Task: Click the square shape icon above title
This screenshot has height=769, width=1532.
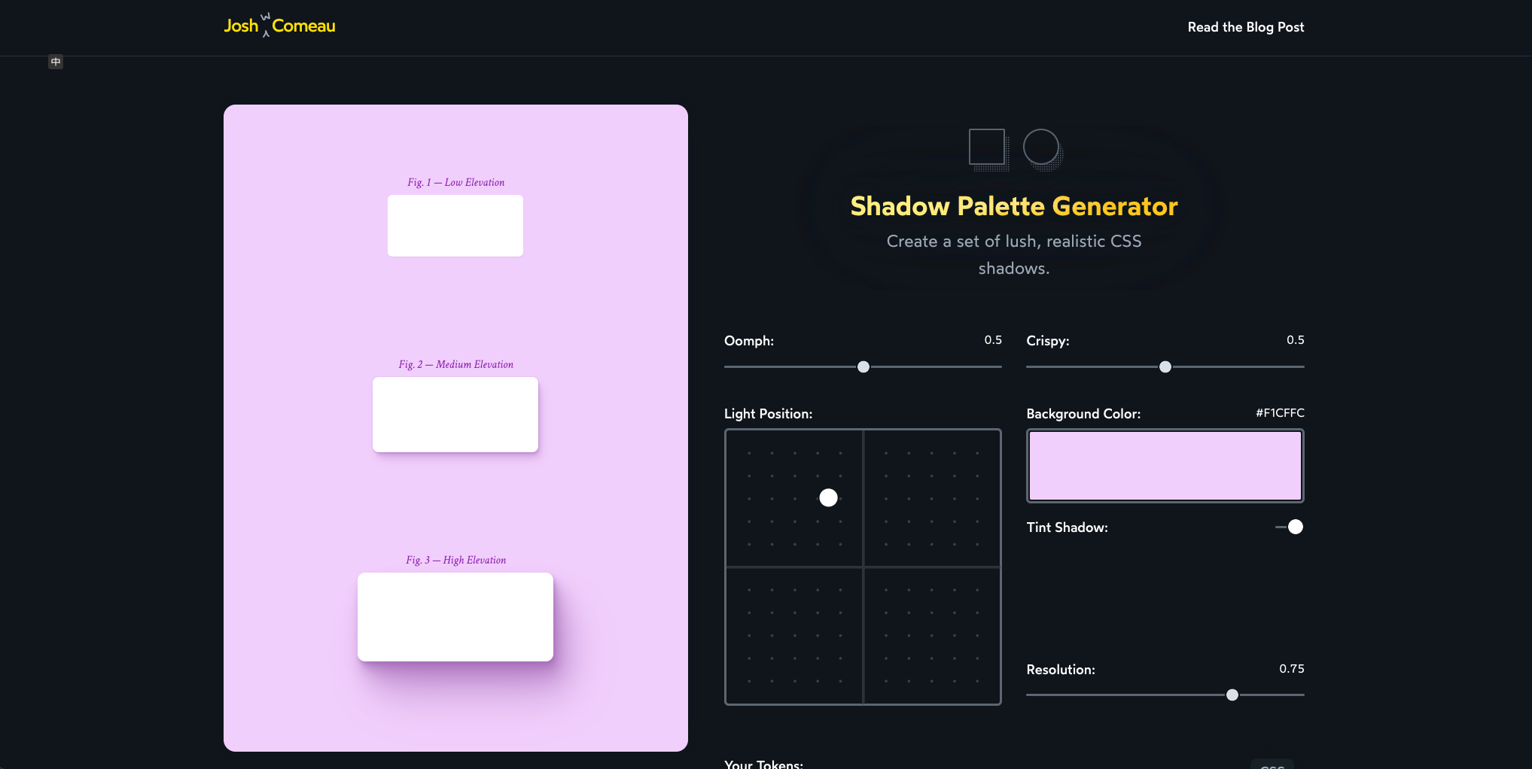Action: [x=987, y=147]
